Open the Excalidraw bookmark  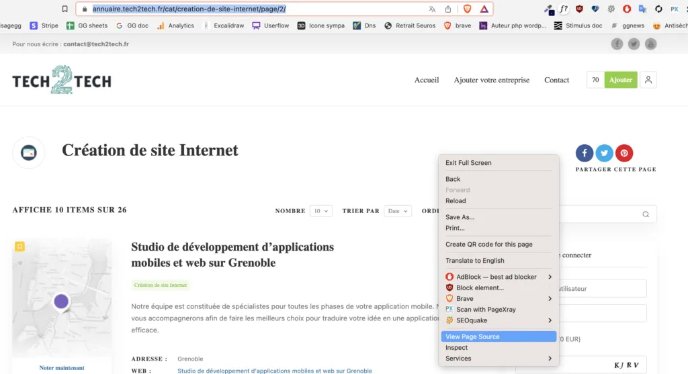point(224,25)
